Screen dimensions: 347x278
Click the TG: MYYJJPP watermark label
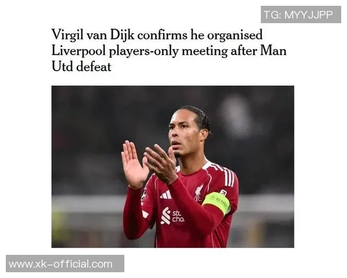coord(301,14)
